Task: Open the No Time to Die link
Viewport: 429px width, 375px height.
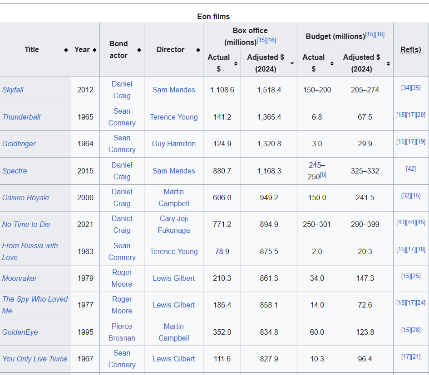Action: pos(26,224)
